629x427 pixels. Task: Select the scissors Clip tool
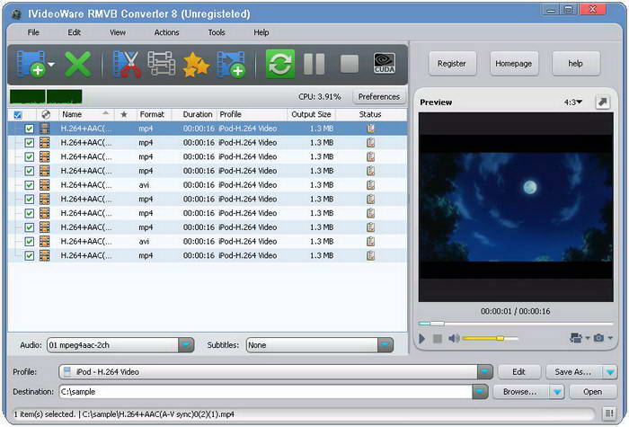pos(127,64)
